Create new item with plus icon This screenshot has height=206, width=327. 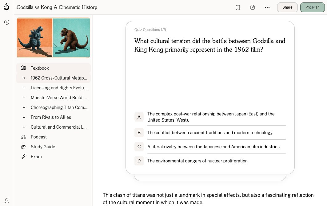(x=7, y=22)
